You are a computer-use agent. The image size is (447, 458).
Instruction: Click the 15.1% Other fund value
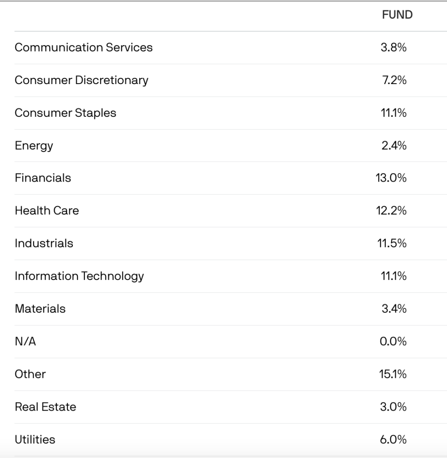[393, 374]
